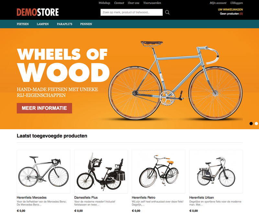Open the Contact page link
259x215 pixels.
[x=119, y=3]
